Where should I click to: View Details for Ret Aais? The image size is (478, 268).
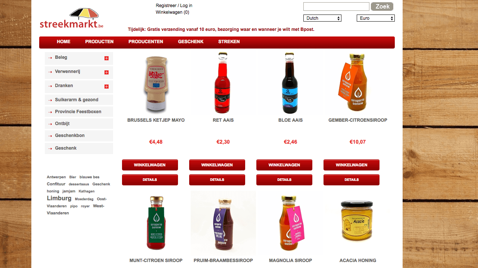pos(217,180)
